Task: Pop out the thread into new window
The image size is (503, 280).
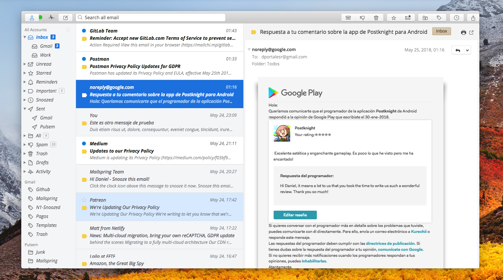Action: pyautogui.click(x=471, y=33)
